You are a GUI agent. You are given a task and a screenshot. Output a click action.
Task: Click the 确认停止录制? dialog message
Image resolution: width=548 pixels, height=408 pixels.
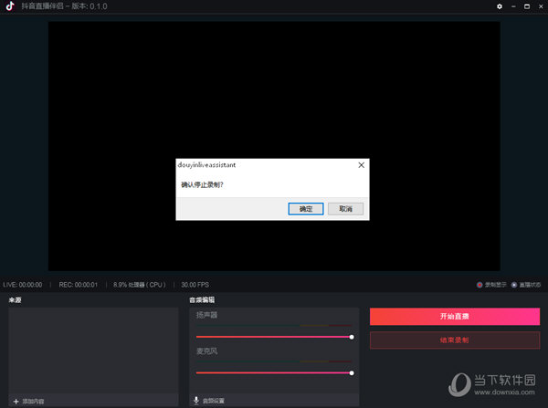tap(202, 184)
